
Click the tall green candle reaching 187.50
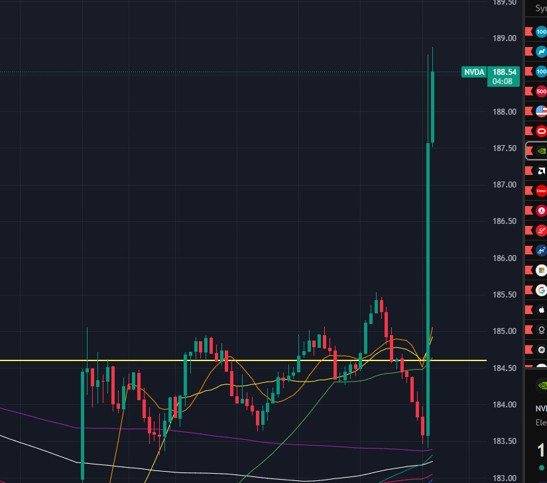(428, 290)
